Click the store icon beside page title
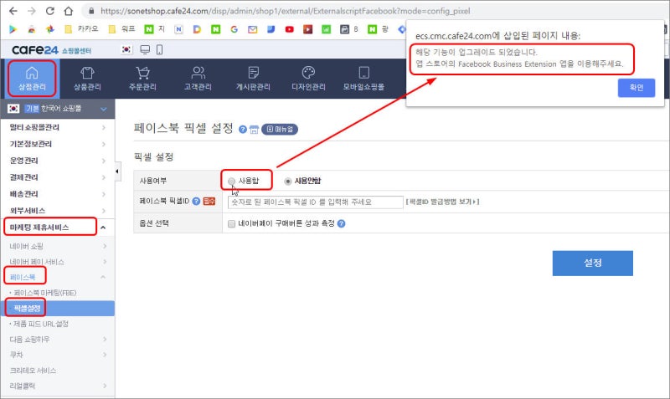 pos(254,130)
